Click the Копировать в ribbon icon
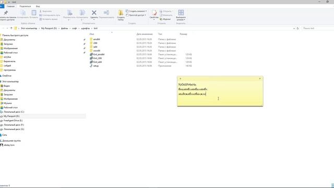 (x=82, y=13)
